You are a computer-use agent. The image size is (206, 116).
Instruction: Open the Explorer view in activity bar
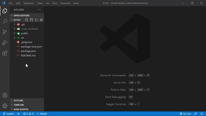coord(5,11)
